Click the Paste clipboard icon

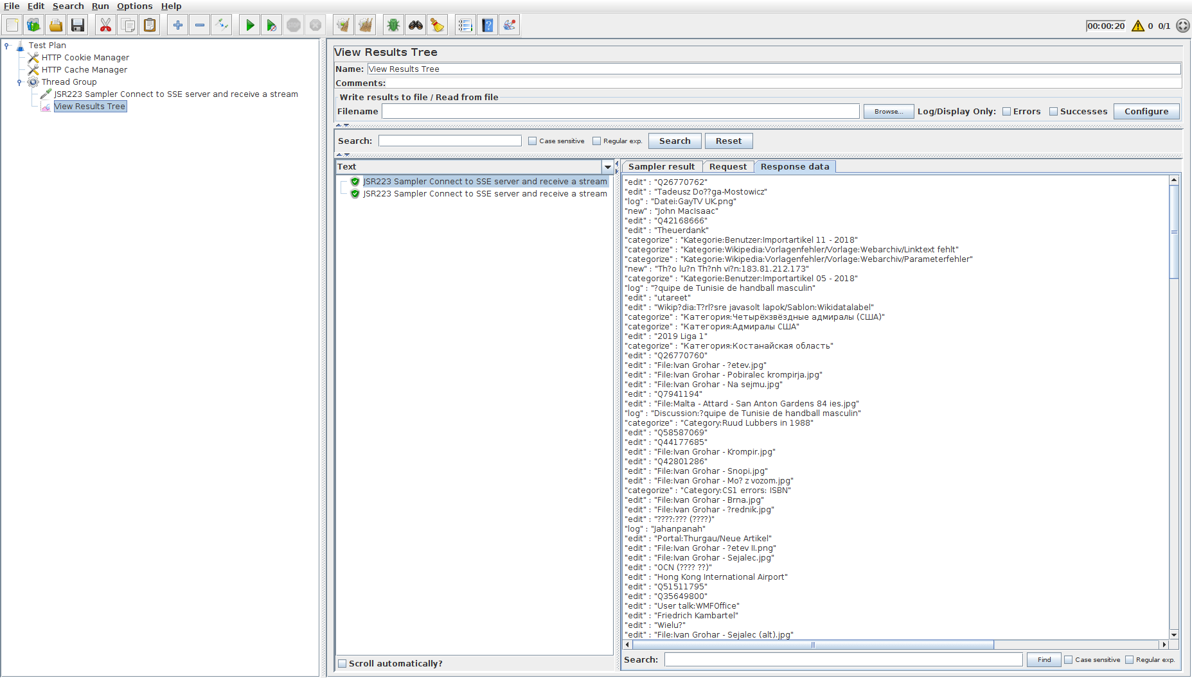(x=150, y=25)
